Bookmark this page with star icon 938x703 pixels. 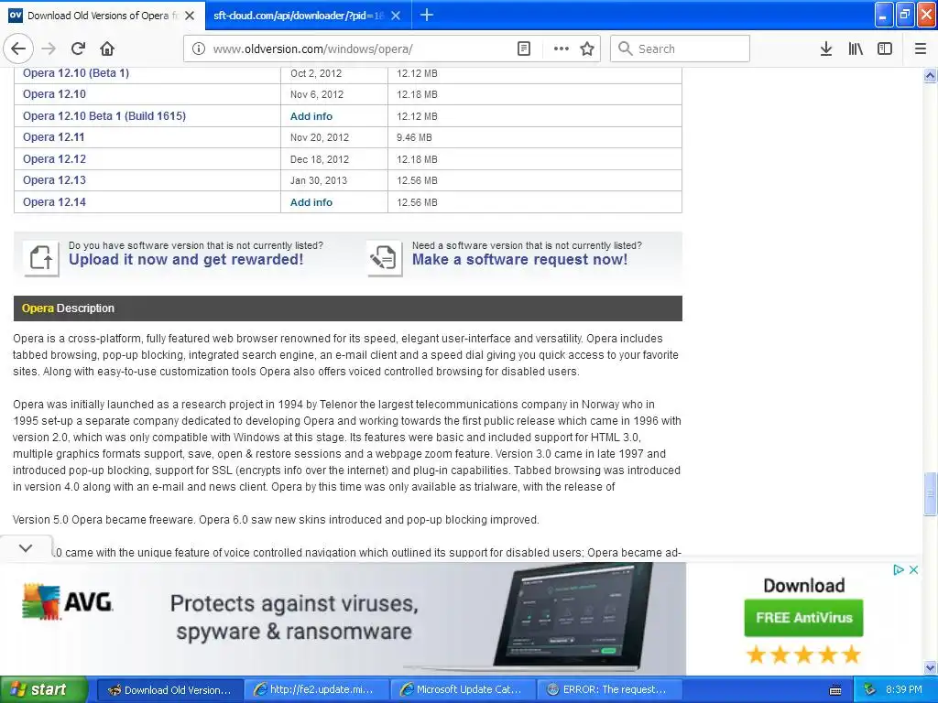[587, 49]
